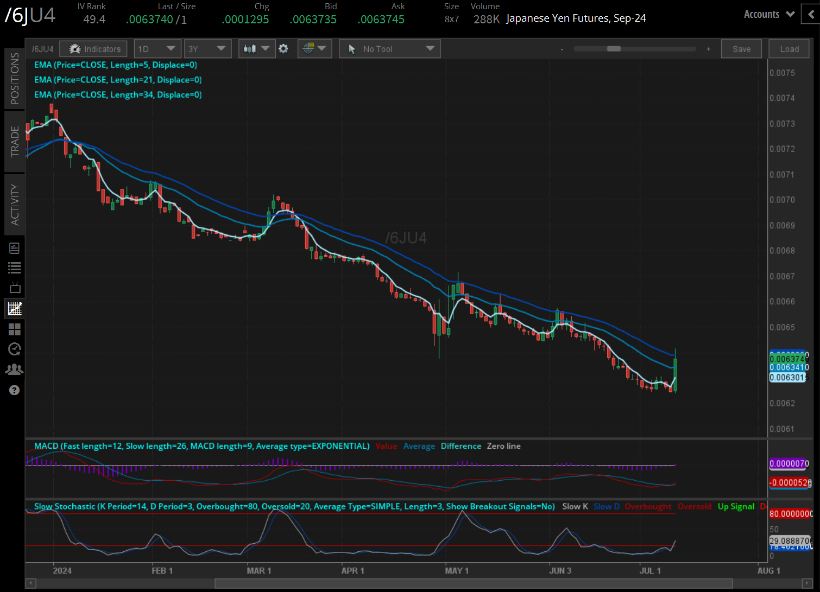
Task: Open the news panel sidebar icon
Action: tap(15, 248)
